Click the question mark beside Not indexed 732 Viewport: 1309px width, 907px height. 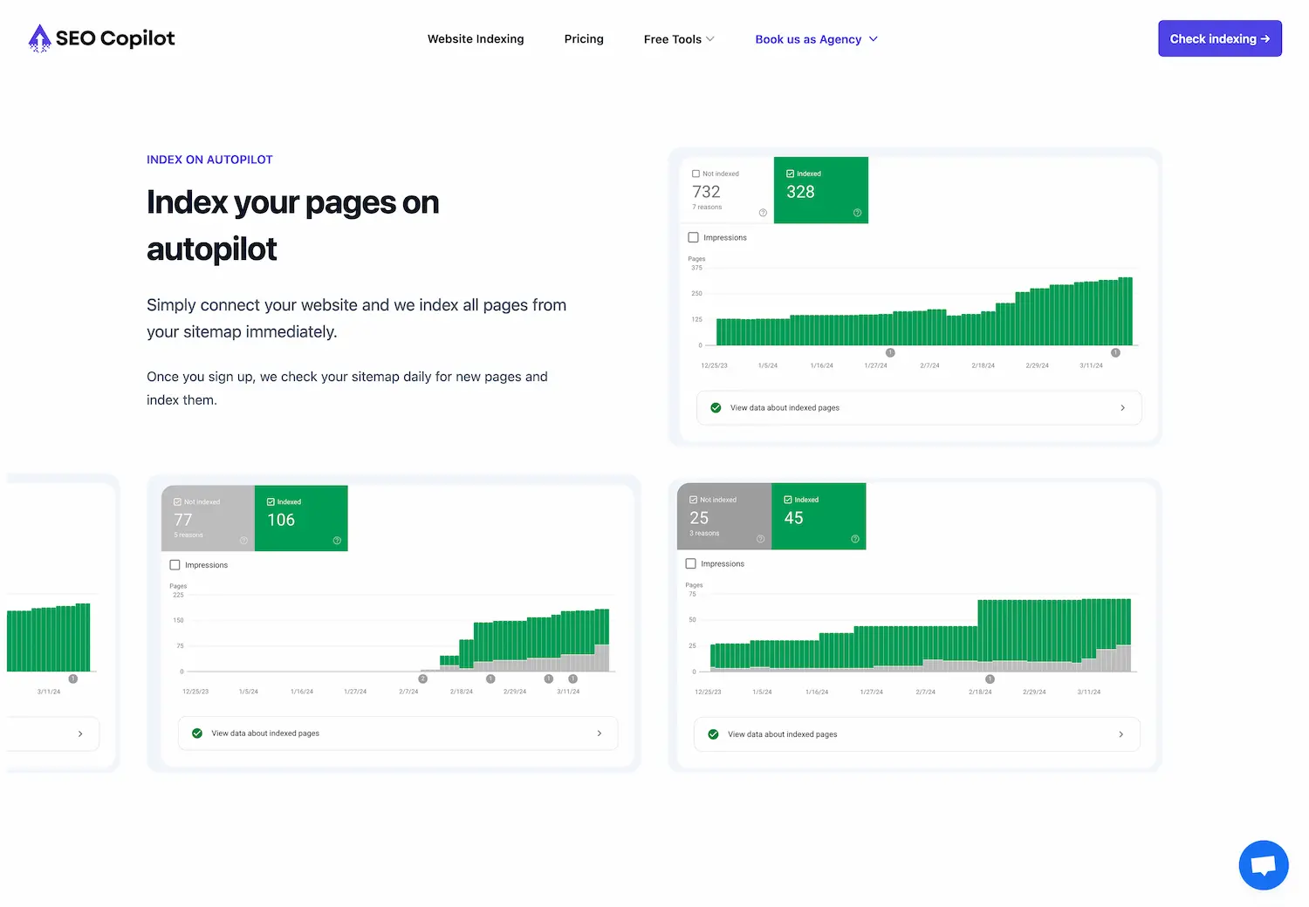[763, 213]
